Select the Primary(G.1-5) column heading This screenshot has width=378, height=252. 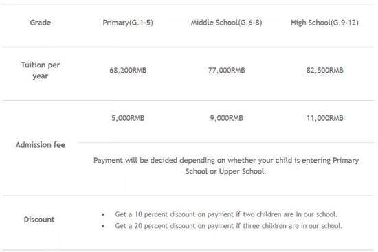[128, 23]
